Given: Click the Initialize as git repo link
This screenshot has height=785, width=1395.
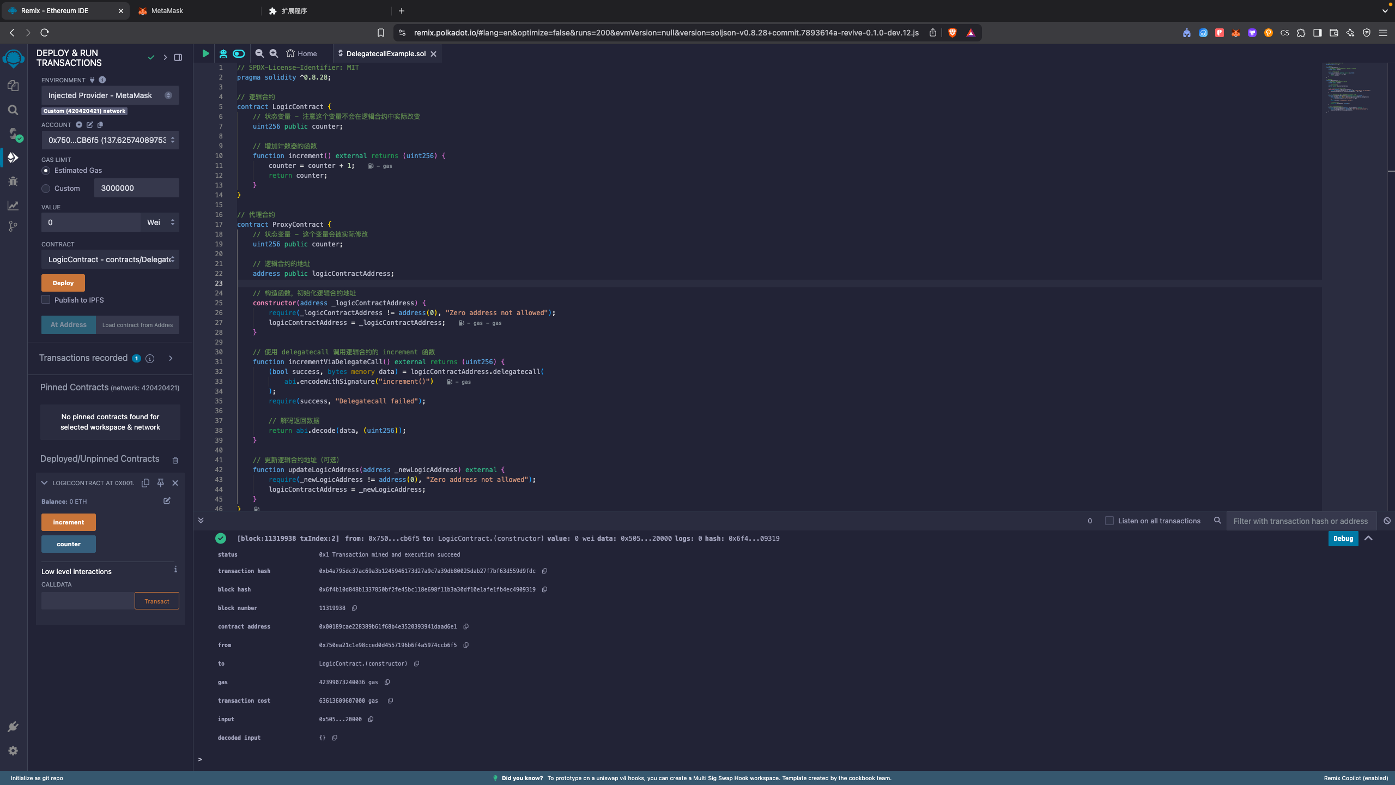Looking at the screenshot, I should coord(37,778).
